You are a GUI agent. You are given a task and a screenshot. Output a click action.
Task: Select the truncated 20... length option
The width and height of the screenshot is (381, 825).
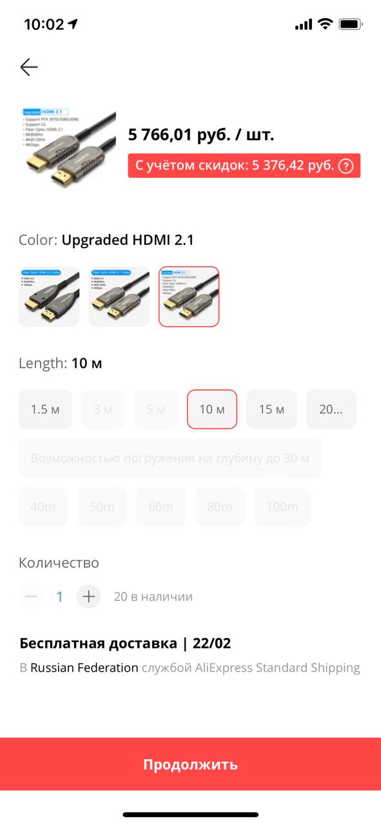point(331,409)
